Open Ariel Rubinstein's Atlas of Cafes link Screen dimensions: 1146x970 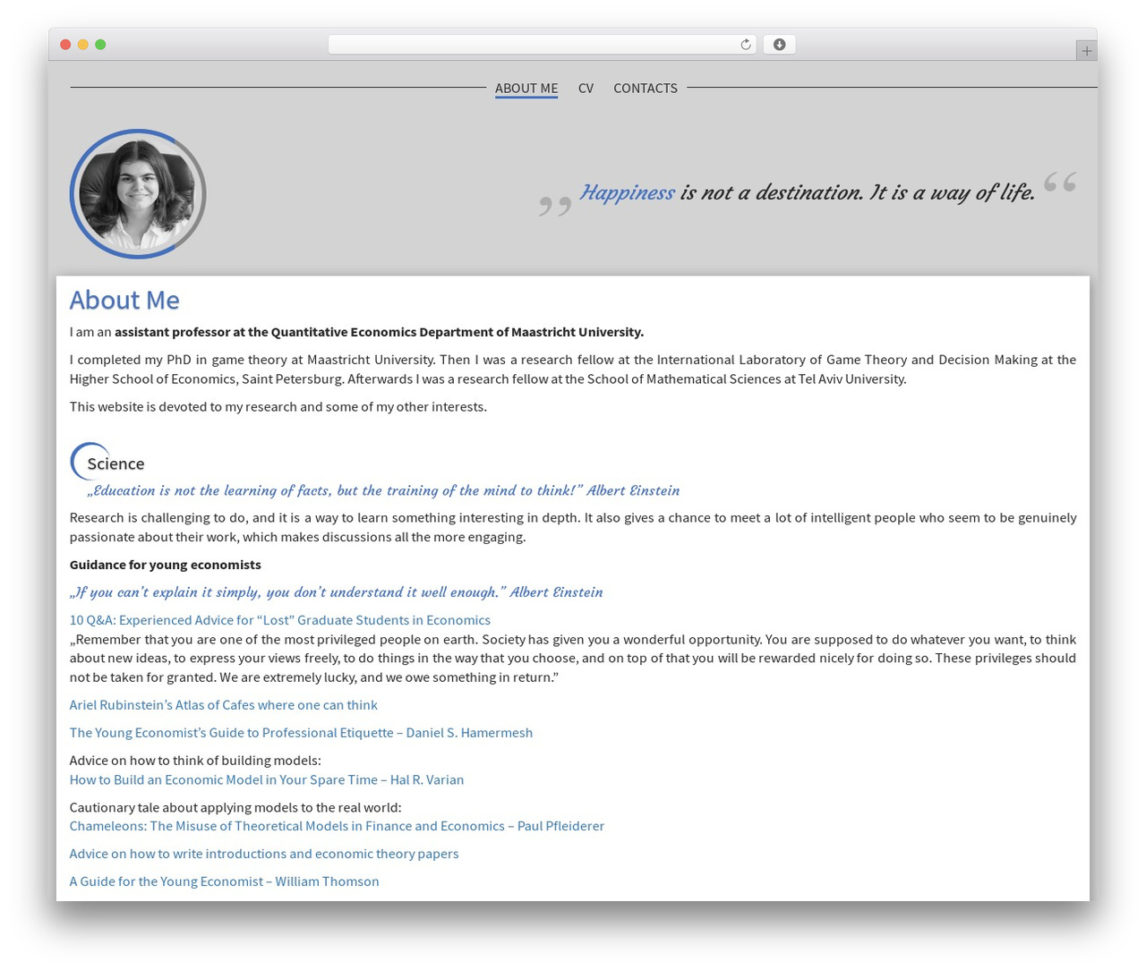click(x=224, y=704)
